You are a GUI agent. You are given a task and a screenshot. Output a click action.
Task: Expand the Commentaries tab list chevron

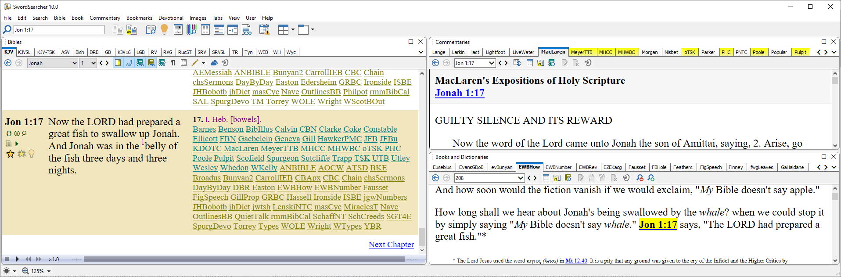click(x=834, y=52)
